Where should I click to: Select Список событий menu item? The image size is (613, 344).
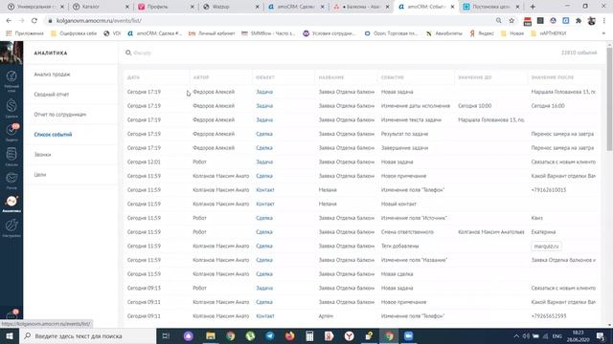[53, 135]
